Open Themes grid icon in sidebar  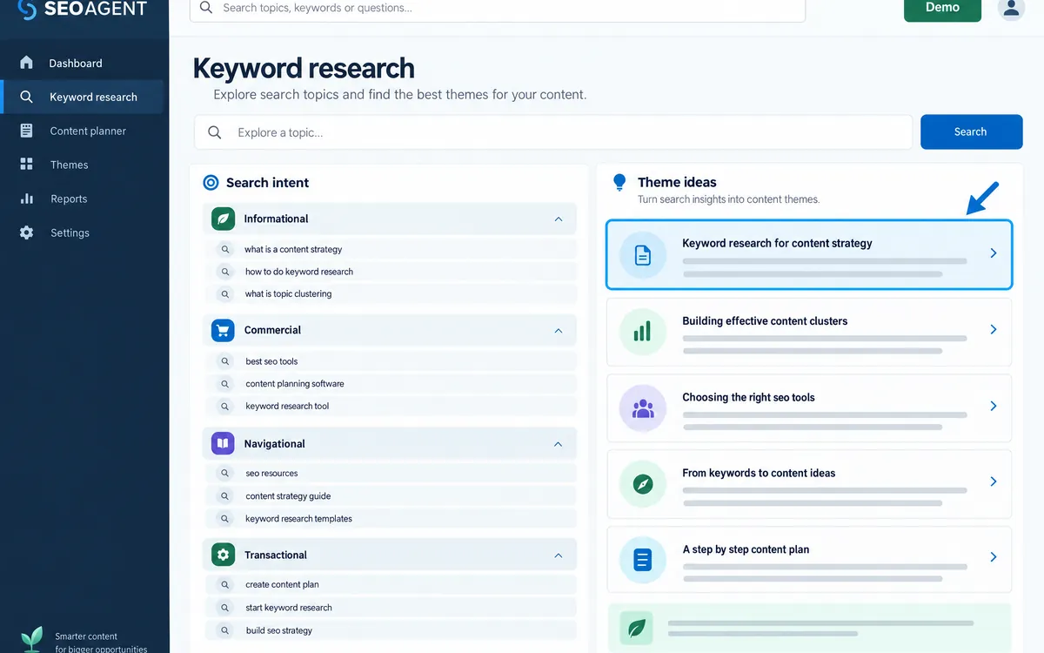coord(26,165)
